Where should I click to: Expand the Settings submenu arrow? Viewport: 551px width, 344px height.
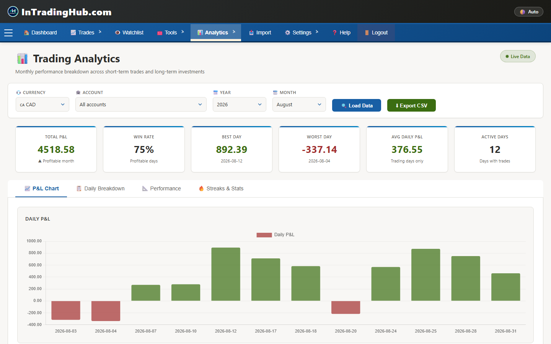tap(317, 32)
